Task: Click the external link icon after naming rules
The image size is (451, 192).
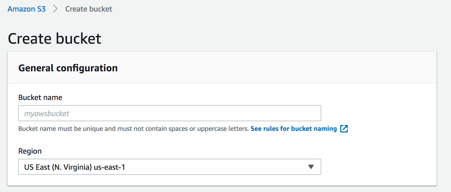Action: point(344,129)
